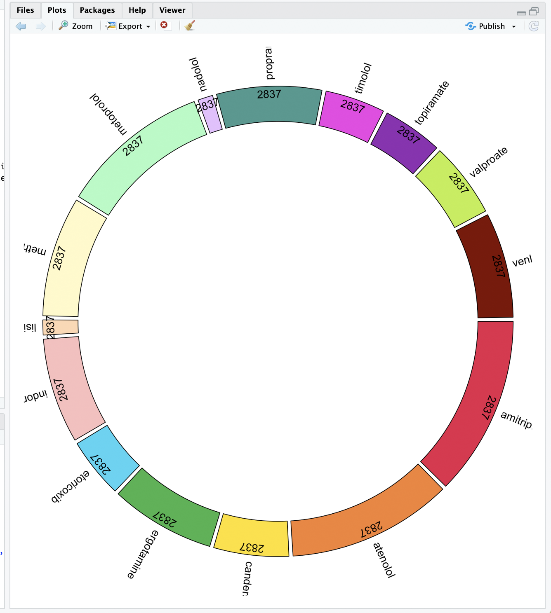
Task: Open the Viewer tab
Action: [x=172, y=10]
